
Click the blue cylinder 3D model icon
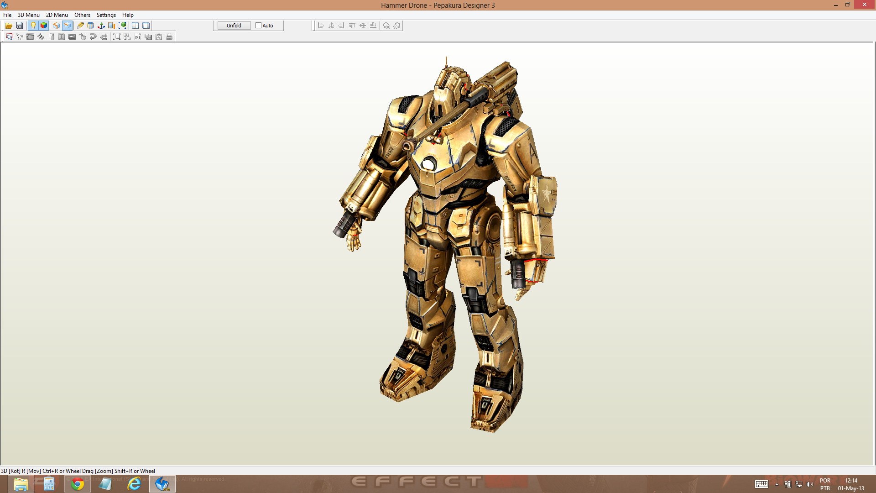(91, 26)
